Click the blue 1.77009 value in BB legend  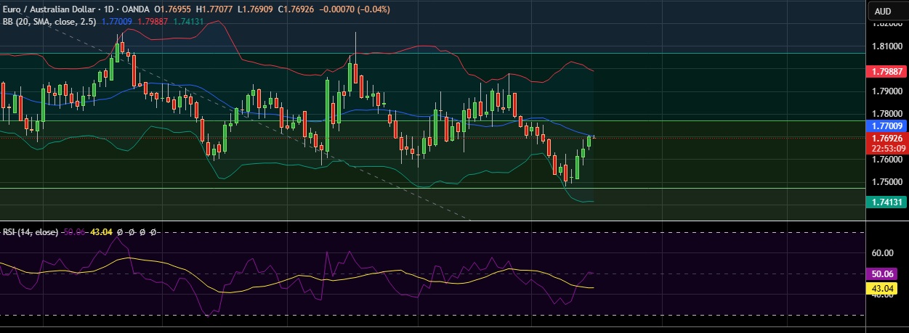tap(117, 22)
